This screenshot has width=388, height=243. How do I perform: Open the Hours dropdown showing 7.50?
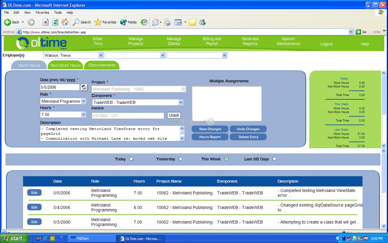pos(84,115)
